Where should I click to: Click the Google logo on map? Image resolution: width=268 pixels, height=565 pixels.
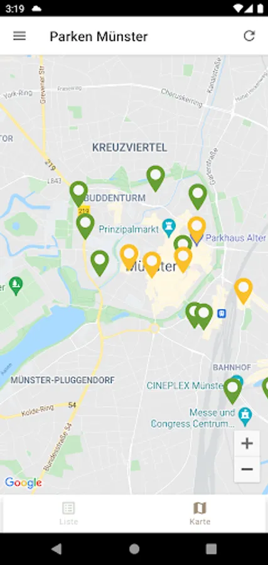pyautogui.click(x=23, y=483)
